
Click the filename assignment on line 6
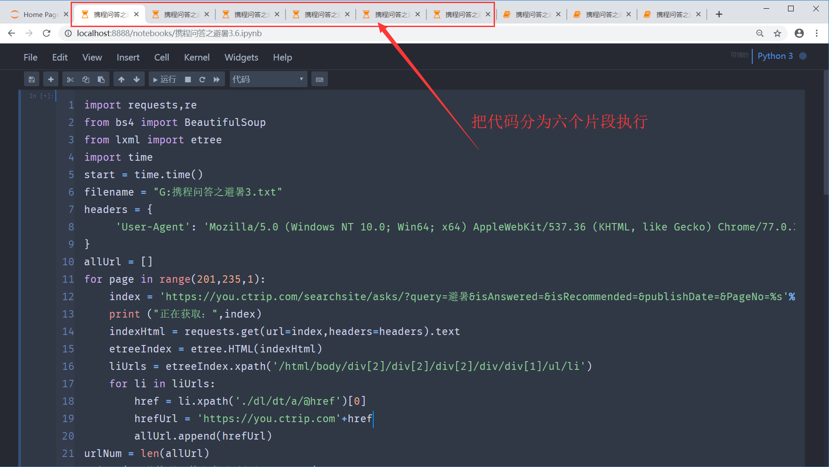click(x=183, y=192)
